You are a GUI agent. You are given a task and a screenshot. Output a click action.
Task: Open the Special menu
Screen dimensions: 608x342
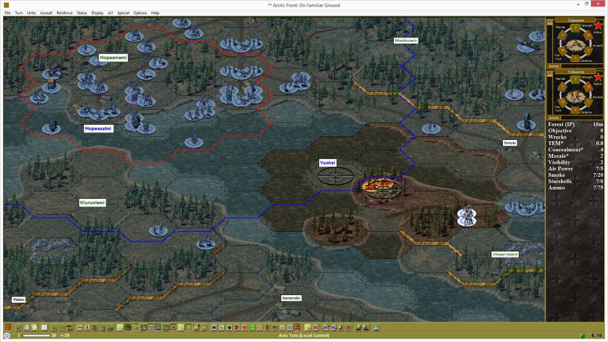[124, 13]
